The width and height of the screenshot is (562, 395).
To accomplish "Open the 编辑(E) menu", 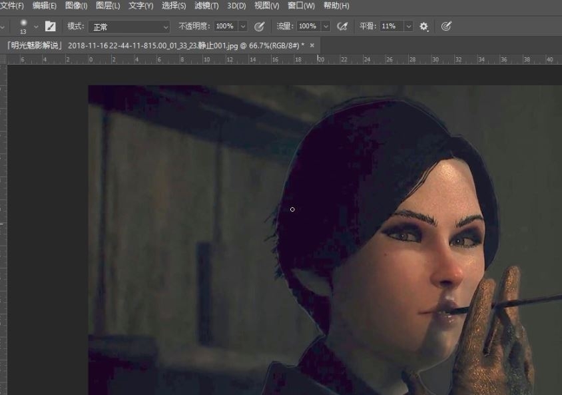I will pos(44,6).
